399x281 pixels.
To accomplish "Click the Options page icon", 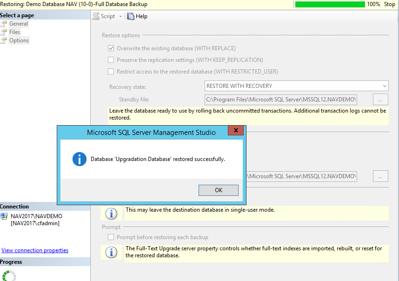I will coord(4,40).
